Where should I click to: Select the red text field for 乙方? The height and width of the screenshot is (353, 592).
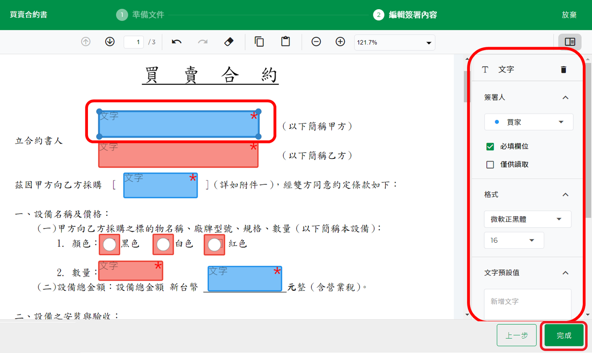(178, 154)
